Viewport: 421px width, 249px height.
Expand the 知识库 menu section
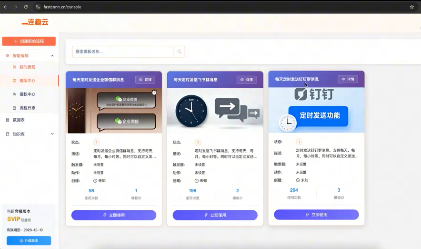pyautogui.click(x=52, y=134)
